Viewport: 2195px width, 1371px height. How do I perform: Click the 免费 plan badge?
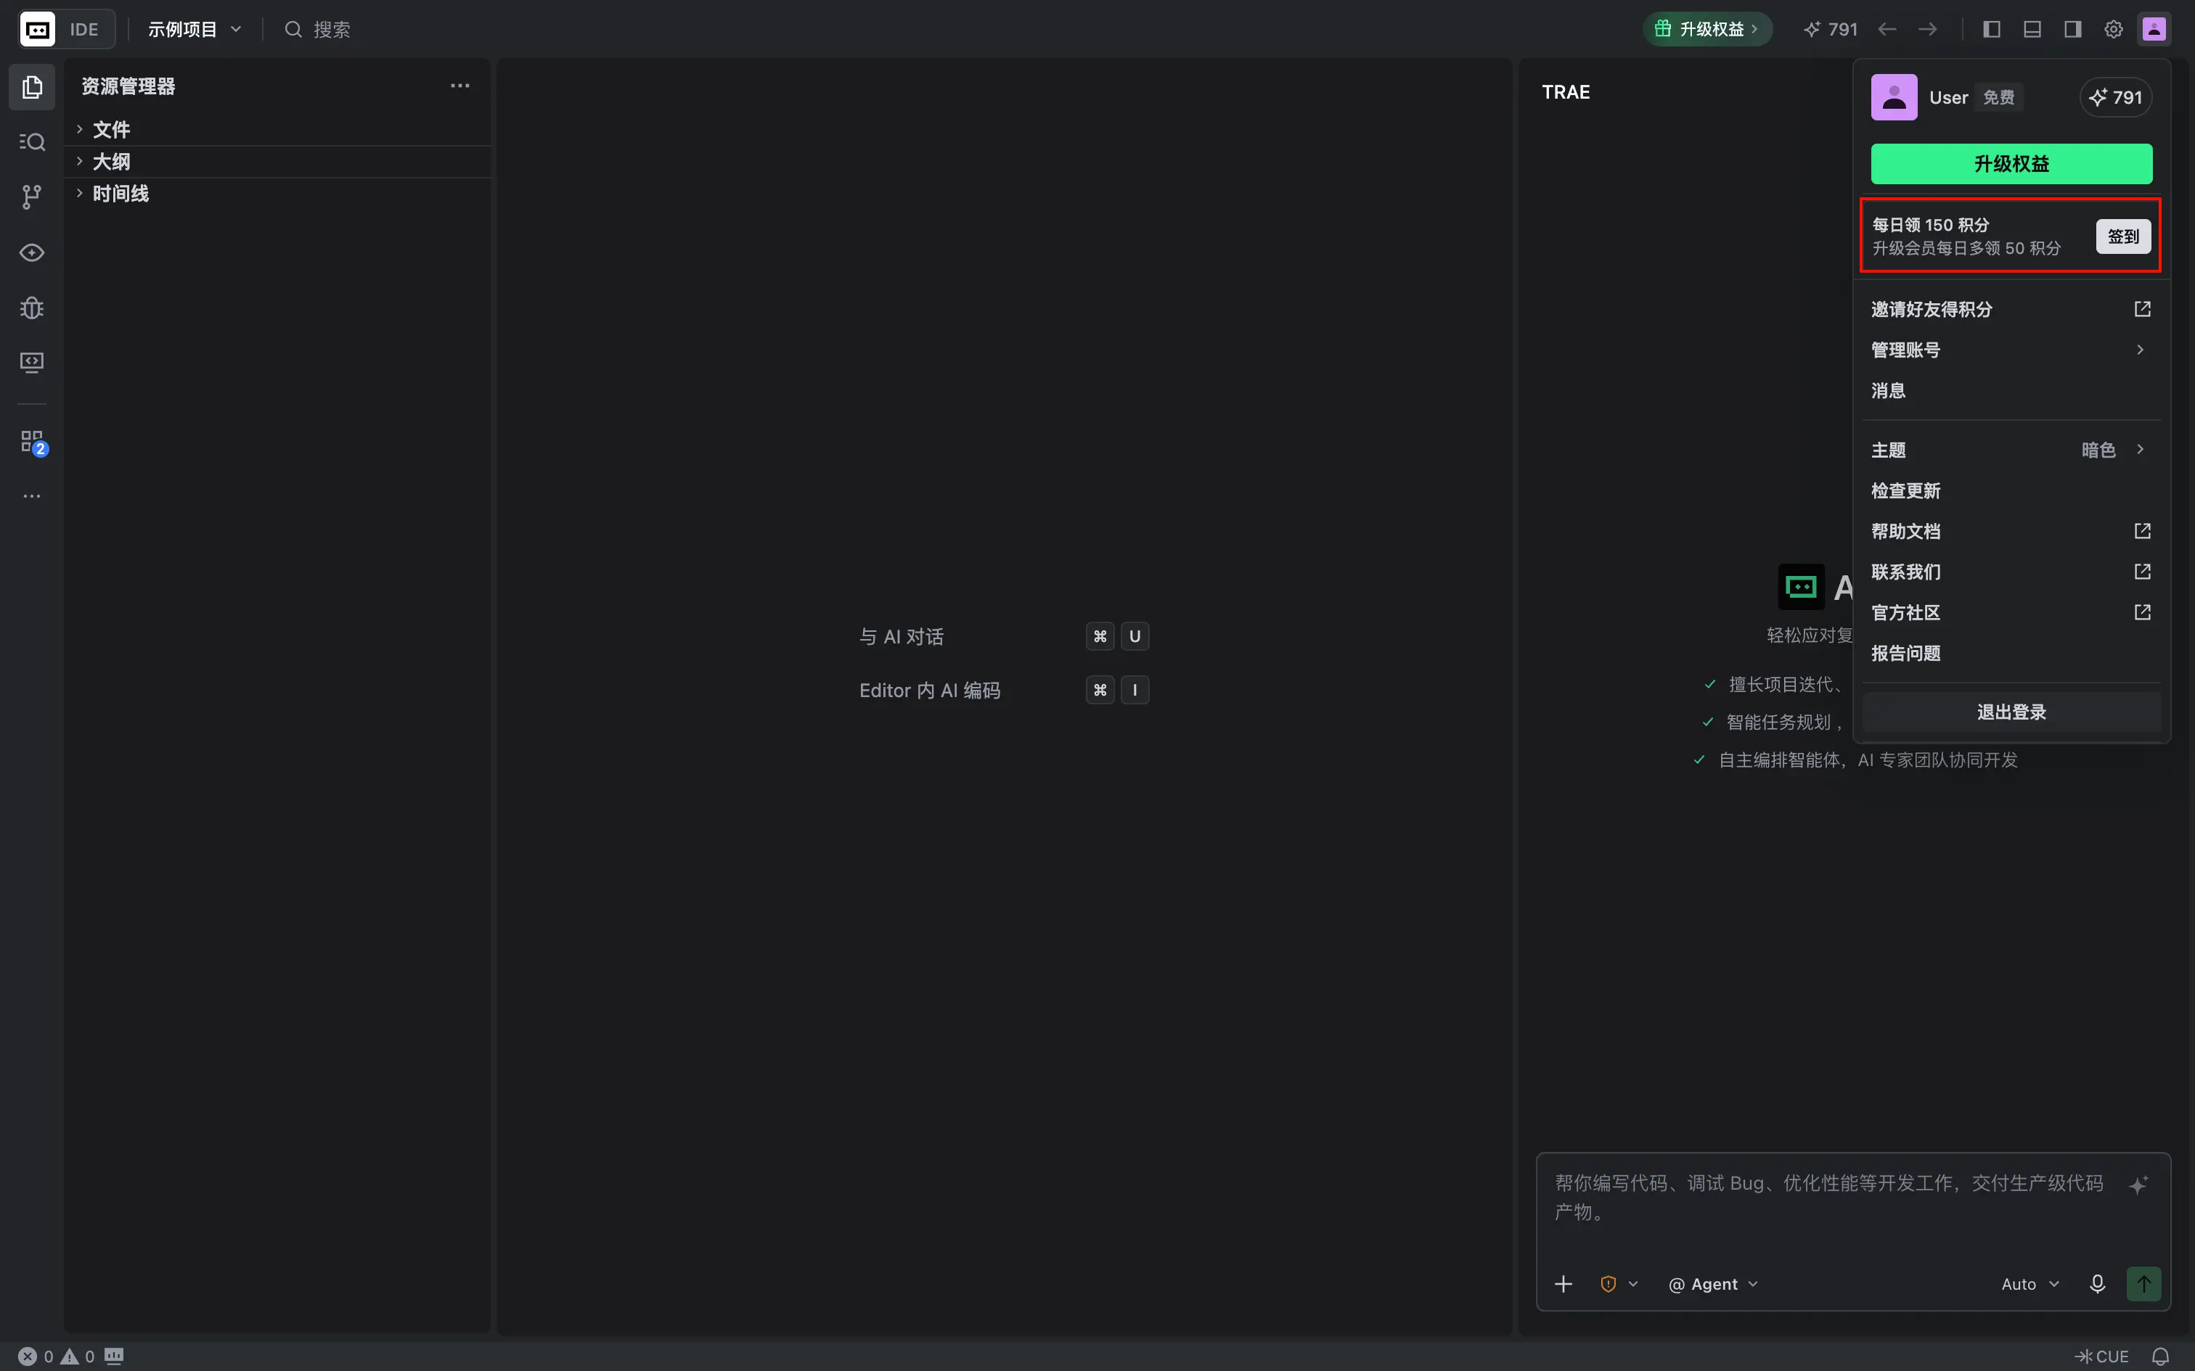[1998, 97]
